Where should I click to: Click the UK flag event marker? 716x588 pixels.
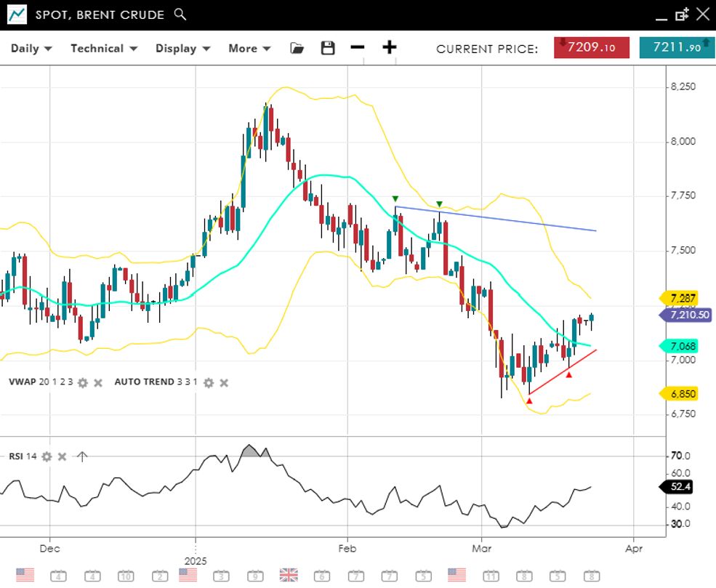click(289, 575)
